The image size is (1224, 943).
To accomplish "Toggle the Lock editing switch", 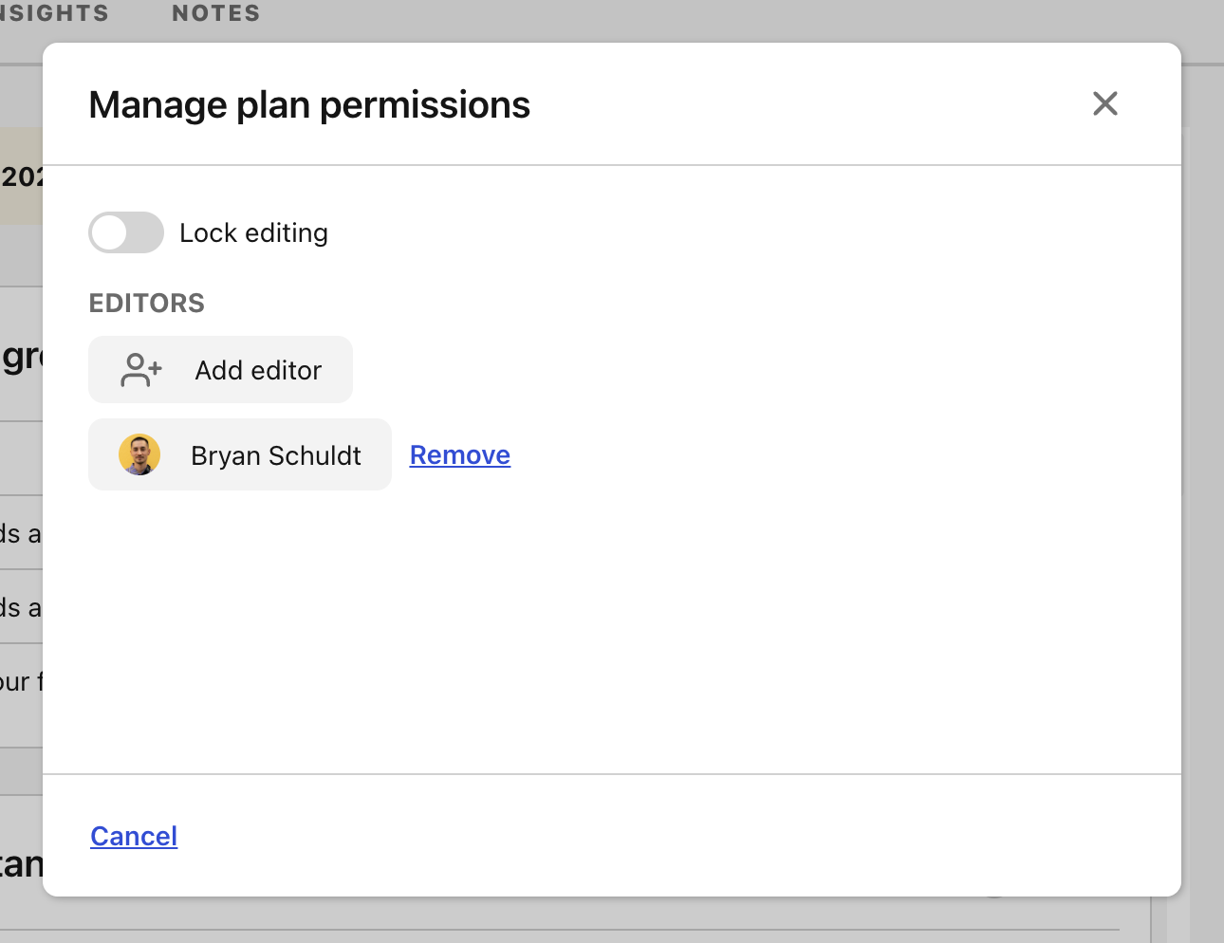I will [x=126, y=232].
